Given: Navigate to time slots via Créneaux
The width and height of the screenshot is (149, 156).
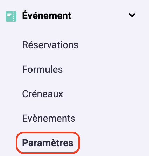Looking at the screenshot, I should pos(43,94).
